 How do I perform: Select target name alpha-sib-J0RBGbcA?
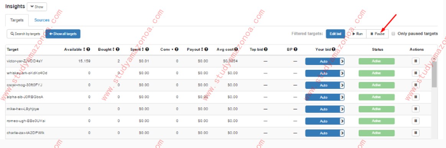click(25, 97)
